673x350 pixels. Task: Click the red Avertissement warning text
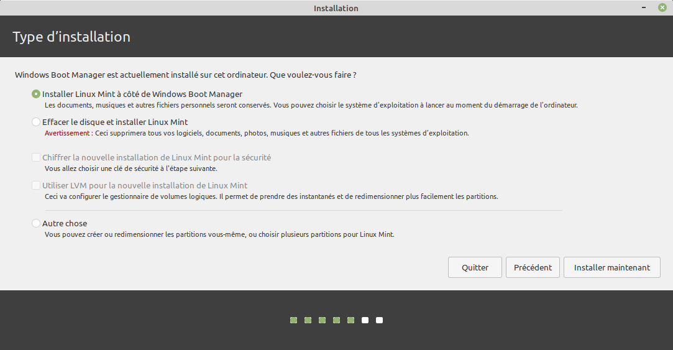coord(68,133)
